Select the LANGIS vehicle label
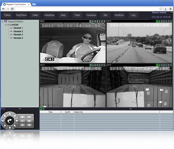The width and height of the screenshot is (174, 149). (x=14, y=25)
